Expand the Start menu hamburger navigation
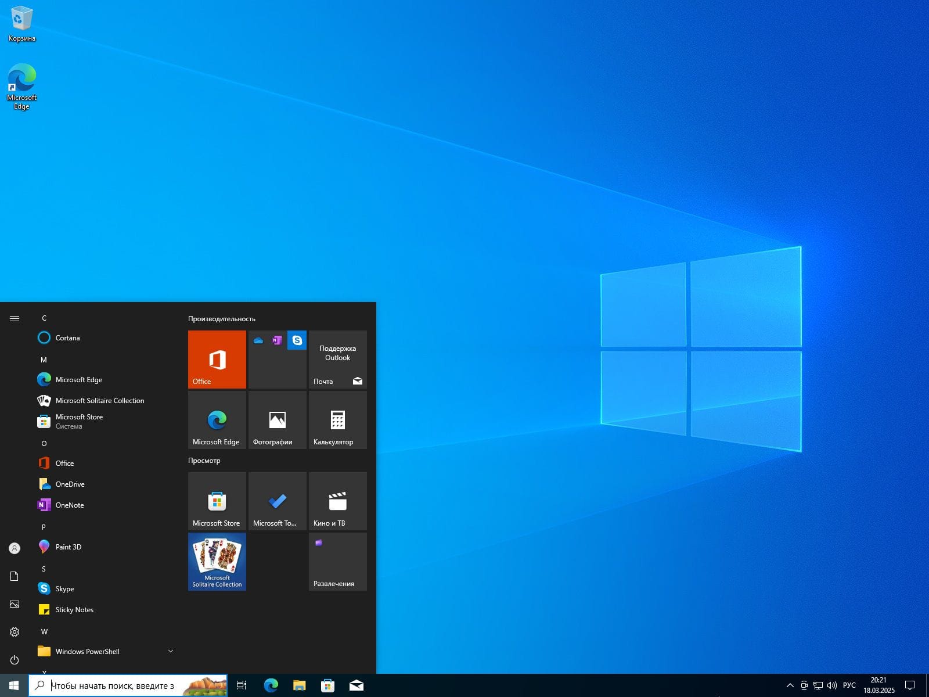 pos(15,318)
